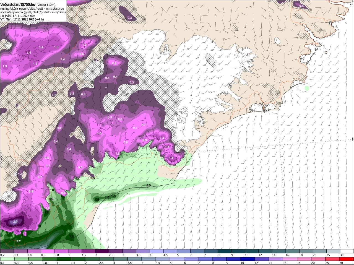Click the "3.9" precipitation value on map
The width and height of the screenshot is (354, 265).
(x=15, y=222)
